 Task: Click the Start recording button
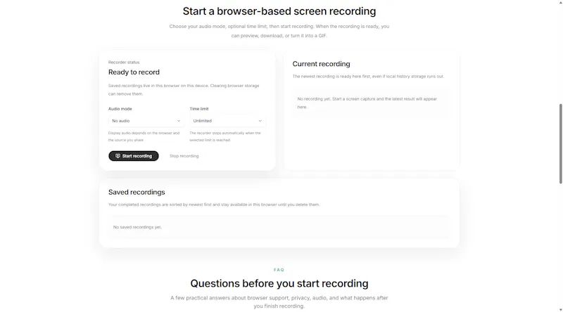[x=134, y=156]
